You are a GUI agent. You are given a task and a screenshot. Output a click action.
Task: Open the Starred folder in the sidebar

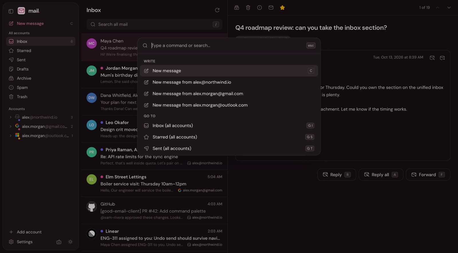(x=40, y=51)
